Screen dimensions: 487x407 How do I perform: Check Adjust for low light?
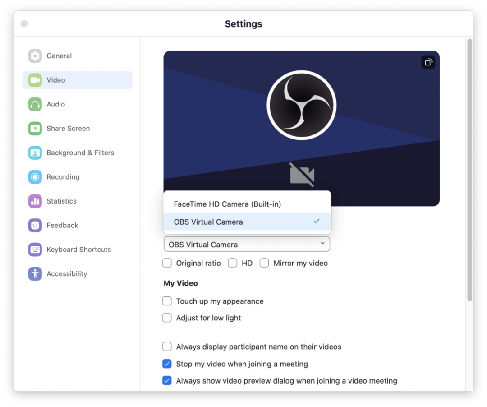coord(167,318)
